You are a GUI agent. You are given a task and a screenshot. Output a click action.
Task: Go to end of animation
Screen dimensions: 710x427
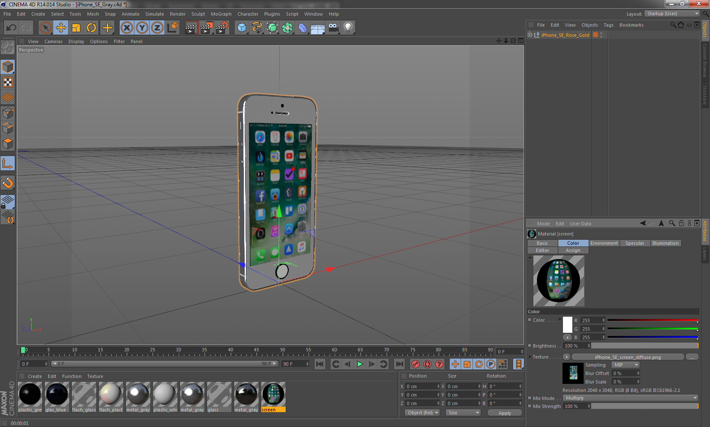(x=399, y=364)
